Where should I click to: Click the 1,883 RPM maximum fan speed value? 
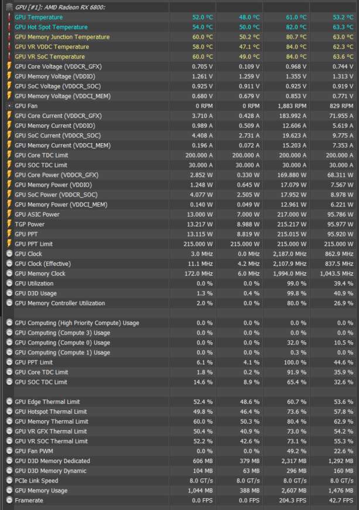point(292,106)
